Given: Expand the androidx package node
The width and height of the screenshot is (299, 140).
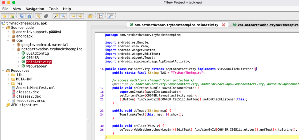Looking at the screenshot, I should pos(8,36).
